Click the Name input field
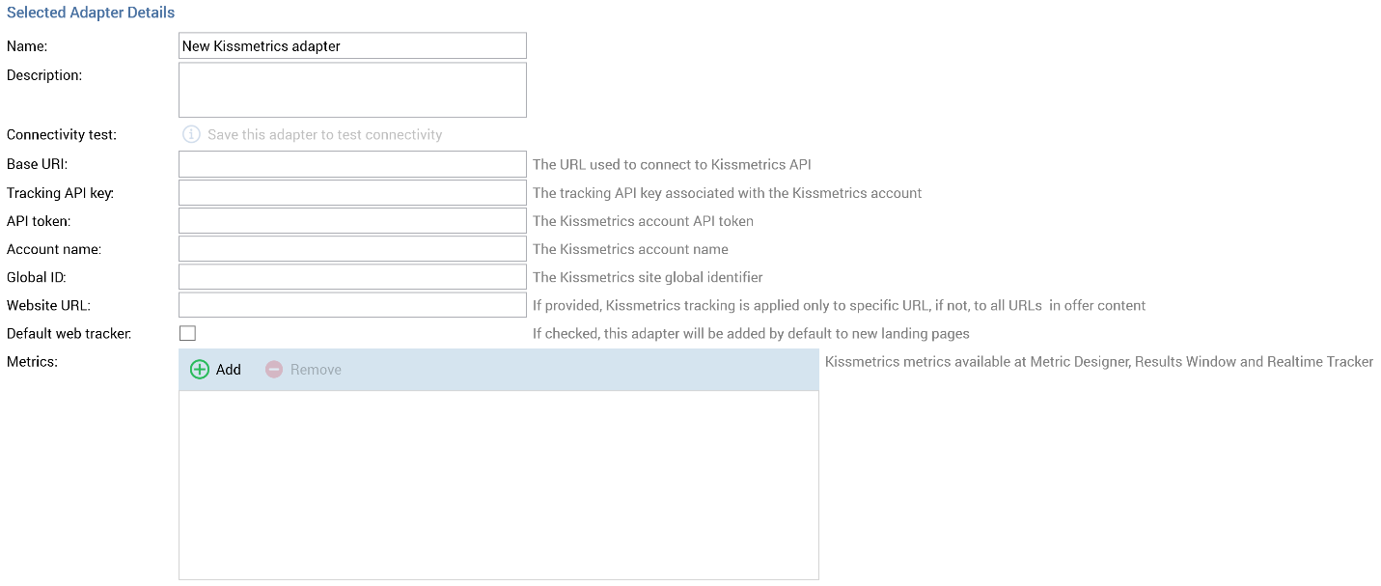This screenshot has height=586, width=1381. [352, 45]
